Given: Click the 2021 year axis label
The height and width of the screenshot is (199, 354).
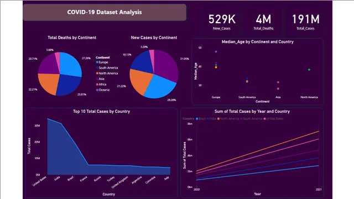Looking at the screenshot, I should [x=319, y=190].
